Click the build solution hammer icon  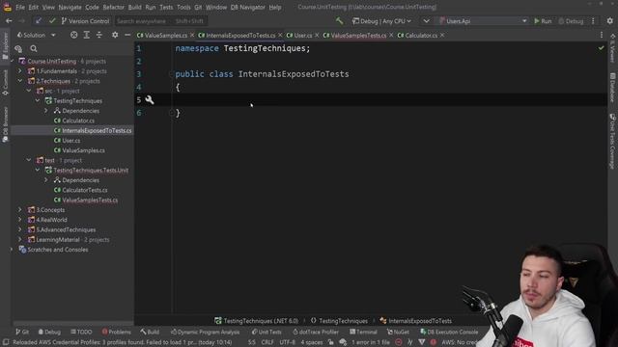tap(339, 21)
